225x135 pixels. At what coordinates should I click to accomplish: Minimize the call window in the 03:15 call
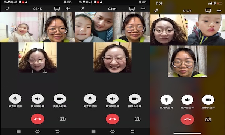pyautogui.click(x=7, y=9)
